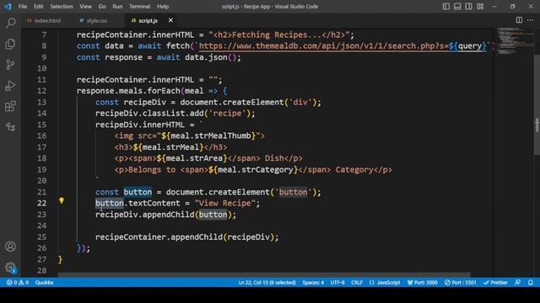Image resolution: width=540 pixels, height=303 pixels.
Task: Click the Ln 22, Col 15 position indicator
Action: tap(267, 283)
